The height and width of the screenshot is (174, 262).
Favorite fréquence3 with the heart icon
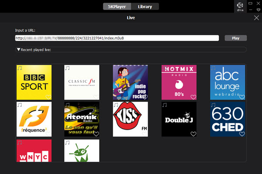[x=48, y=134]
